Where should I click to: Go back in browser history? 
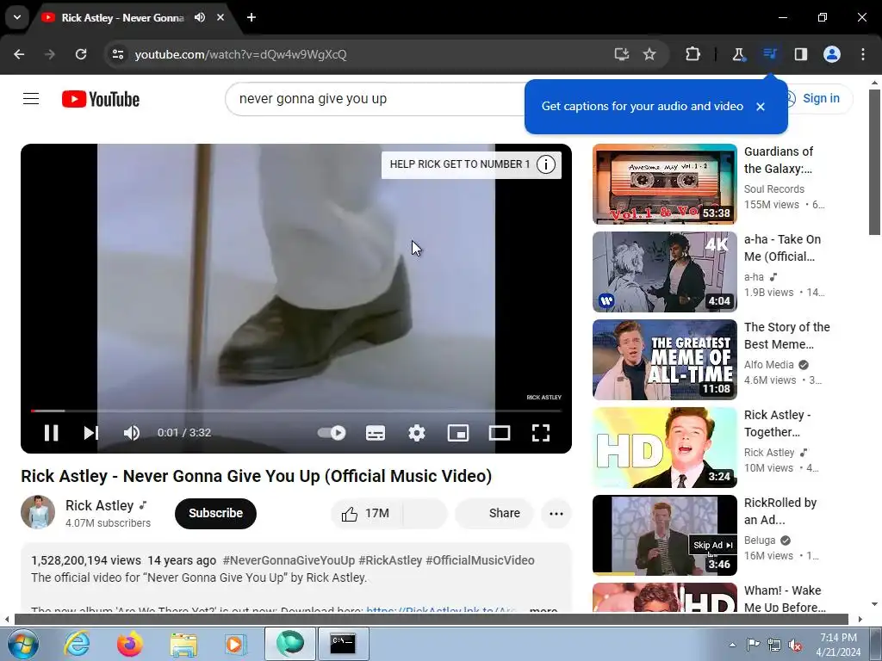click(x=19, y=54)
